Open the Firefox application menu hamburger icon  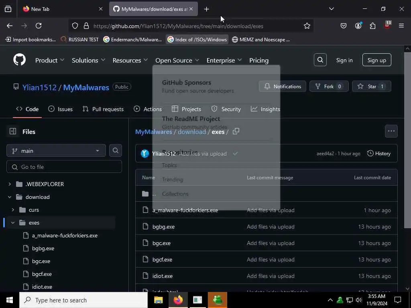(x=401, y=26)
